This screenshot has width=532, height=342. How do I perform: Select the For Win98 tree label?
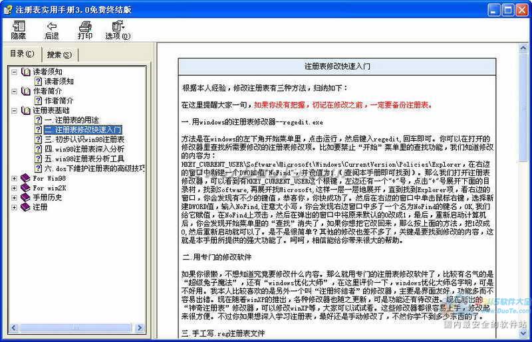[x=49, y=178]
